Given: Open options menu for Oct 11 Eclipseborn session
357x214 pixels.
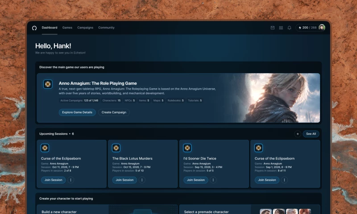Looking at the screenshot, I should click(x=71, y=180).
